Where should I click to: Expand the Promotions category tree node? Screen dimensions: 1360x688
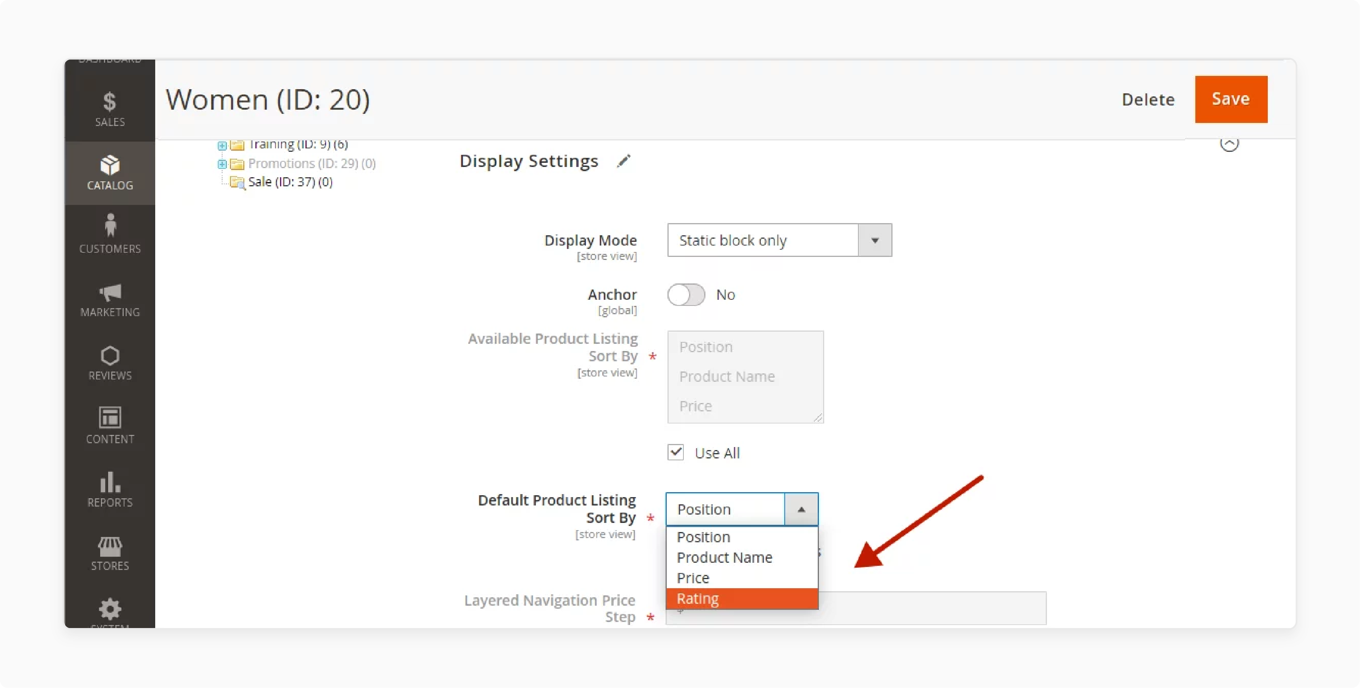222,164
